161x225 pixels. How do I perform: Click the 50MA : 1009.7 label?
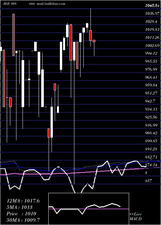pyautogui.click(x=23, y=220)
